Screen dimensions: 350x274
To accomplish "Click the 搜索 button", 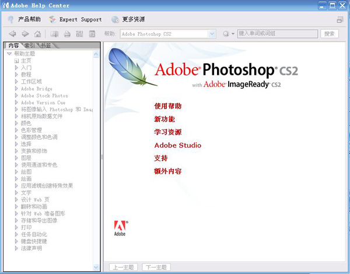I will pyautogui.click(x=330, y=34).
